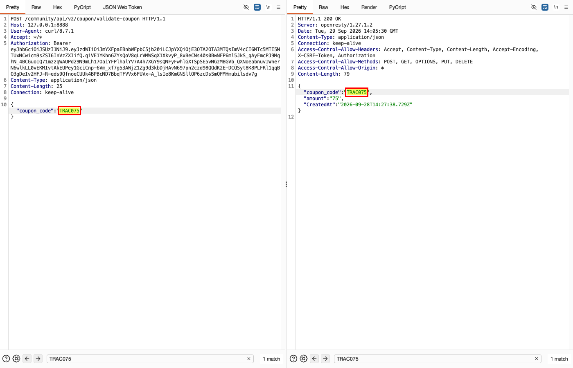The height and width of the screenshot is (368, 573).
Task: Open search help icon in request pane
Action: pyautogui.click(x=6, y=359)
